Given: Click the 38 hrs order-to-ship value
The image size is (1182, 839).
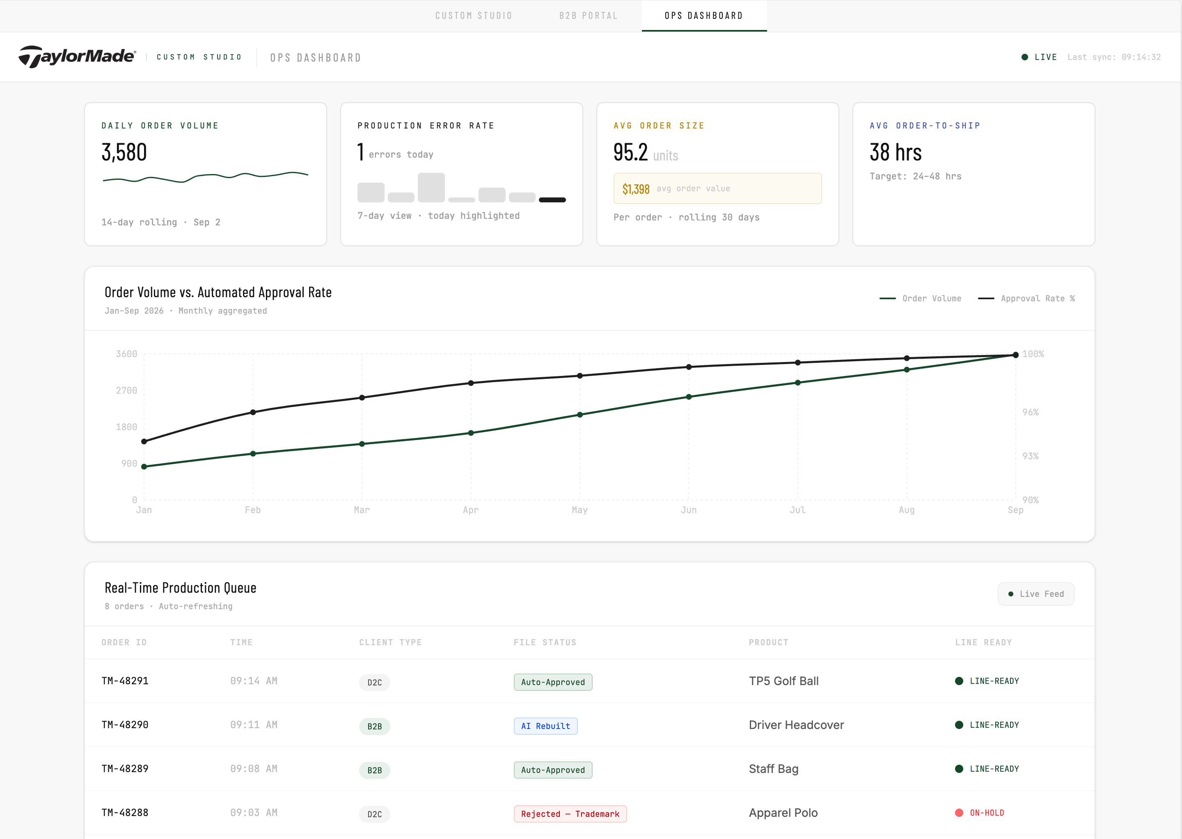Looking at the screenshot, I should point(895,152).
